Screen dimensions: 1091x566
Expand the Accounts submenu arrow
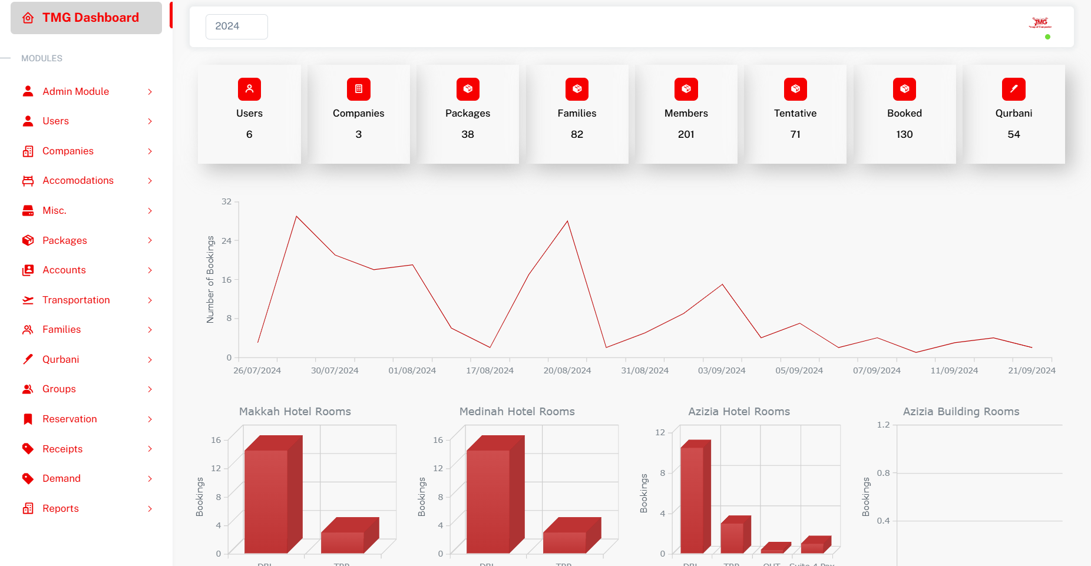point(150,270)
